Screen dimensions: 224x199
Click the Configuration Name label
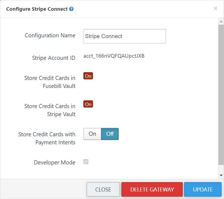(x=50, y=35)
